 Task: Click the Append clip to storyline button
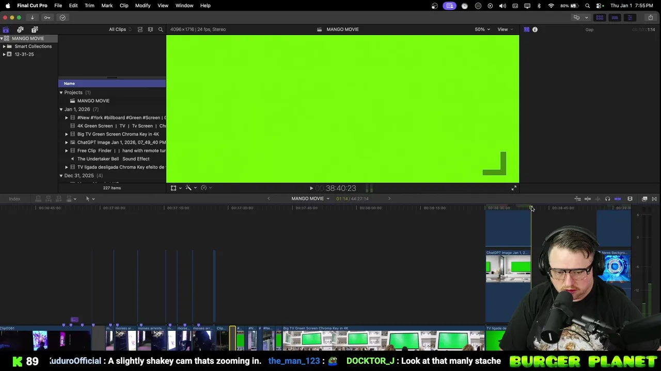click(58, 199)
